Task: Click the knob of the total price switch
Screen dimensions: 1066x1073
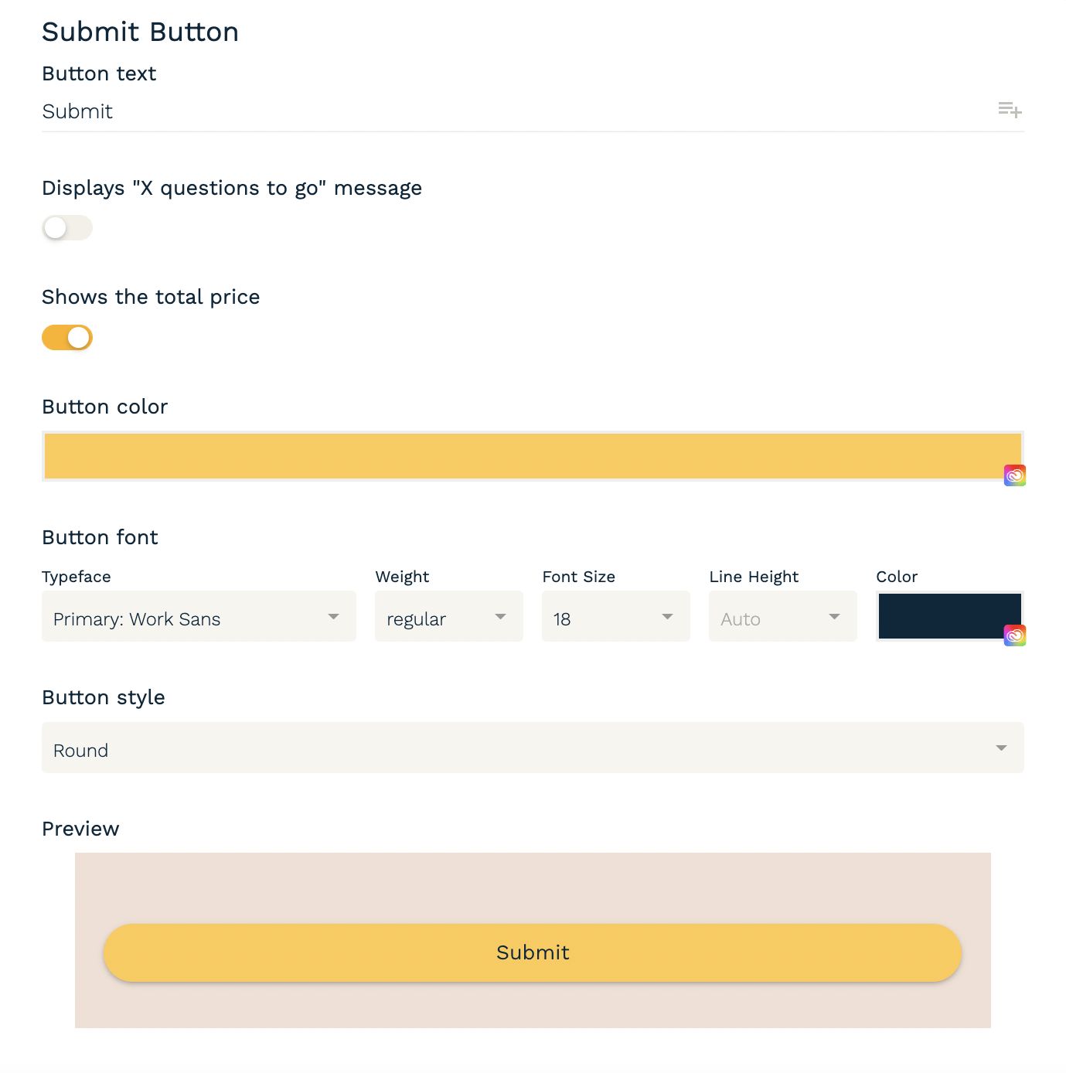Action: 77,338
